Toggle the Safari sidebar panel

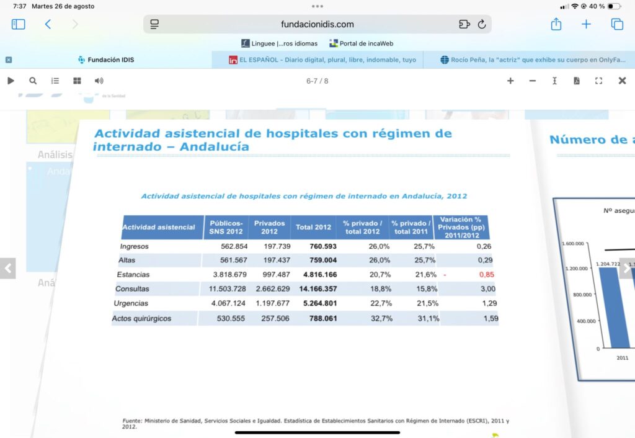(x=19, y=24)
